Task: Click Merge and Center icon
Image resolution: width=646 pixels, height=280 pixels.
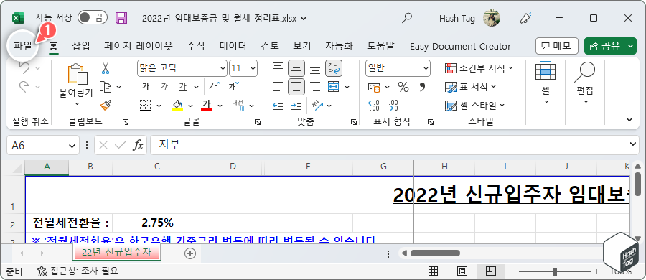Action: click(333, 87)
